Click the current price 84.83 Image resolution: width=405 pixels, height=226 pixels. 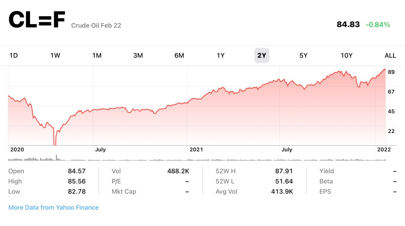[348, 25]
